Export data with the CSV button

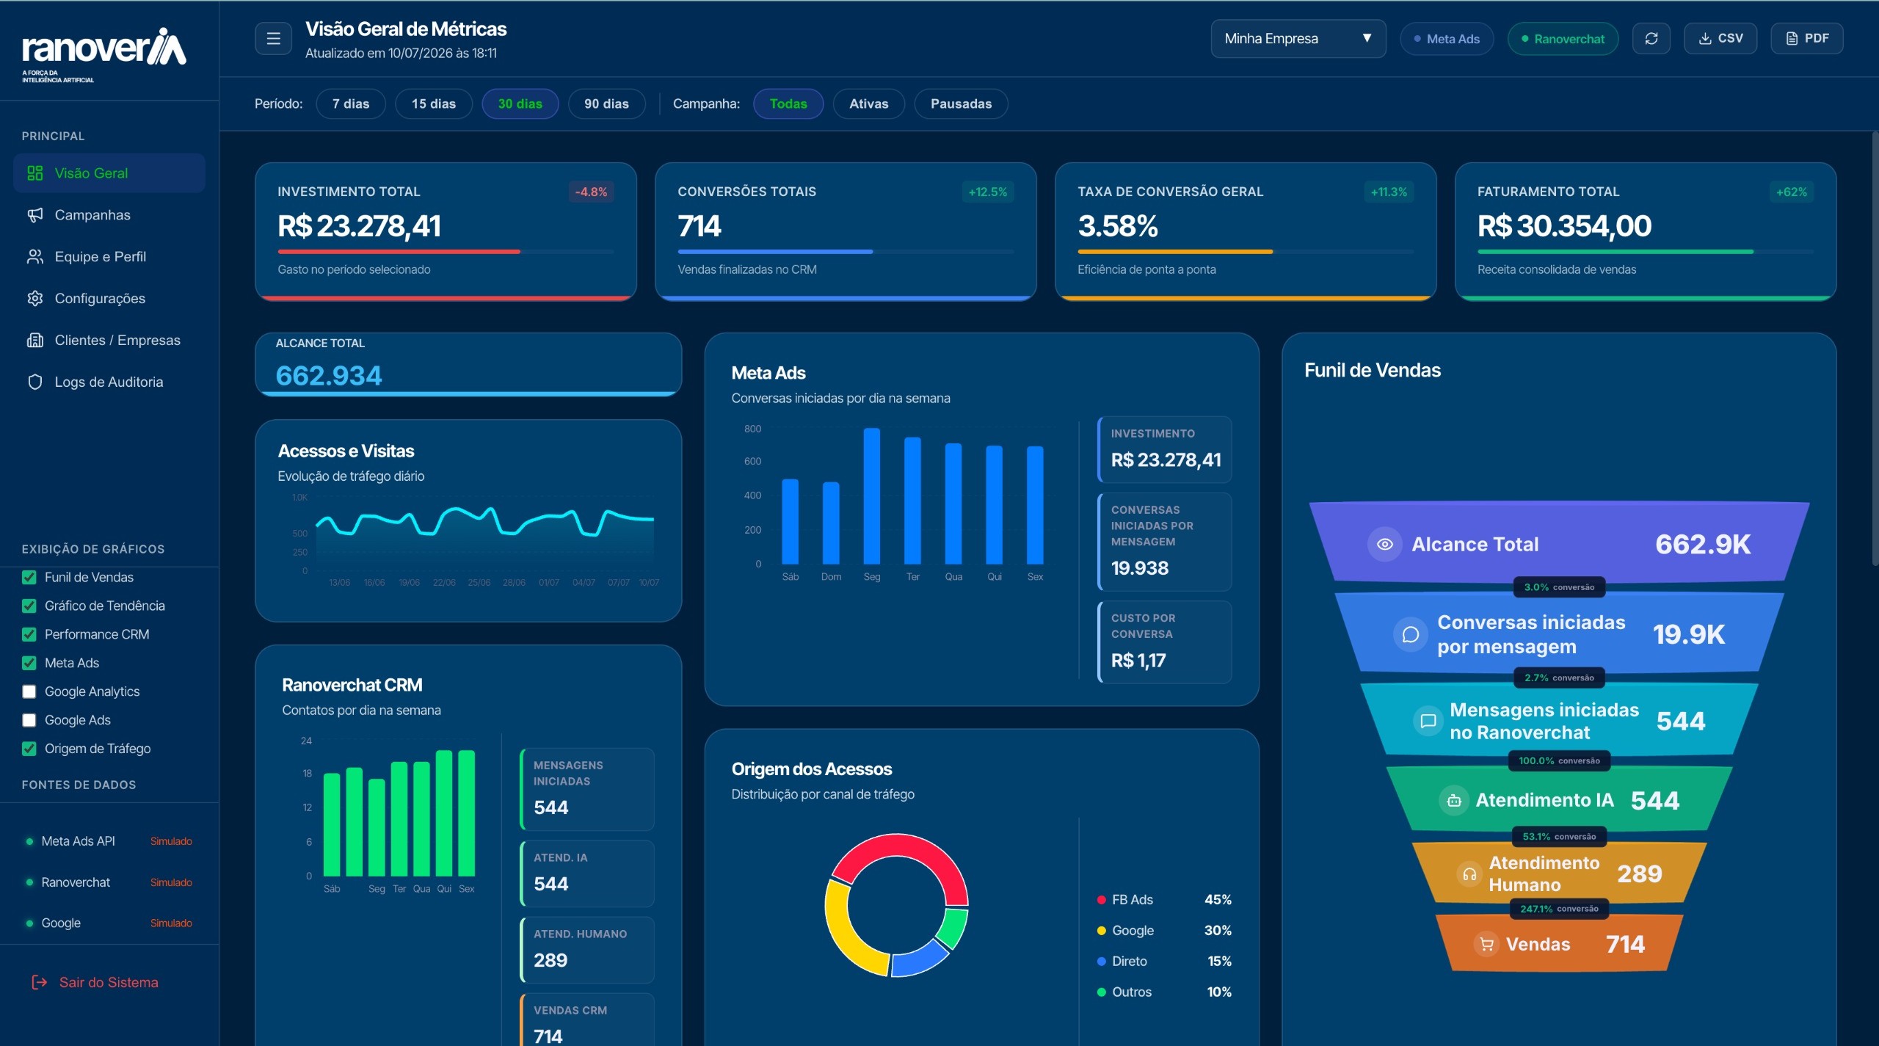(1720, 39)
